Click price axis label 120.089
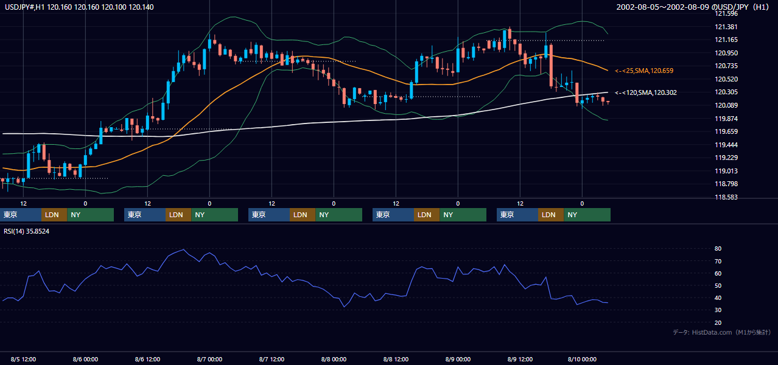 pos(727,105)
